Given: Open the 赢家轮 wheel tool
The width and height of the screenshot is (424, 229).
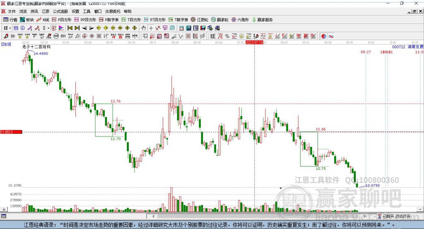Looking at the screenshot, I should [220, 20].
